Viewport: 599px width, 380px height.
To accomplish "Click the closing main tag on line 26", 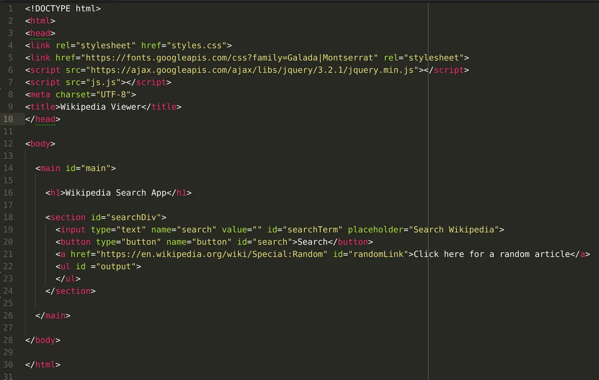I will point(53,315).
